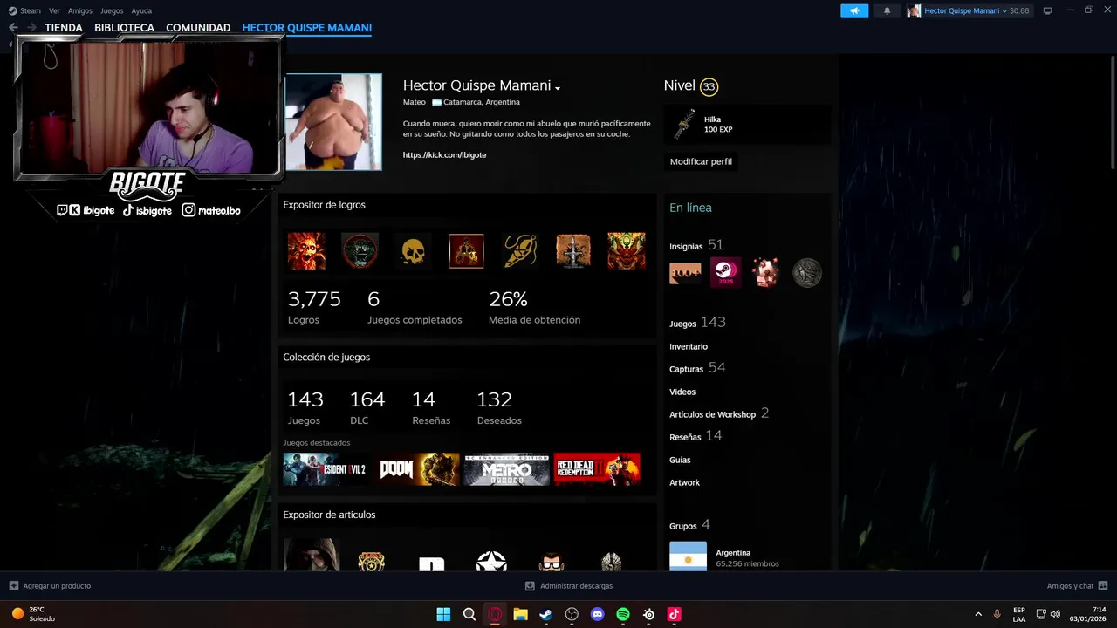1117x628 pixels.
Task: Switch to the BIBLIOTECA tab
Action: coord(124,28)
